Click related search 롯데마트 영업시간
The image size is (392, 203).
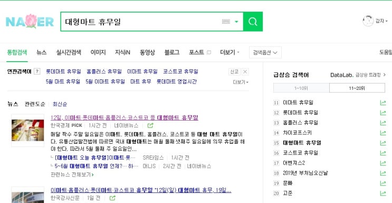177,81
